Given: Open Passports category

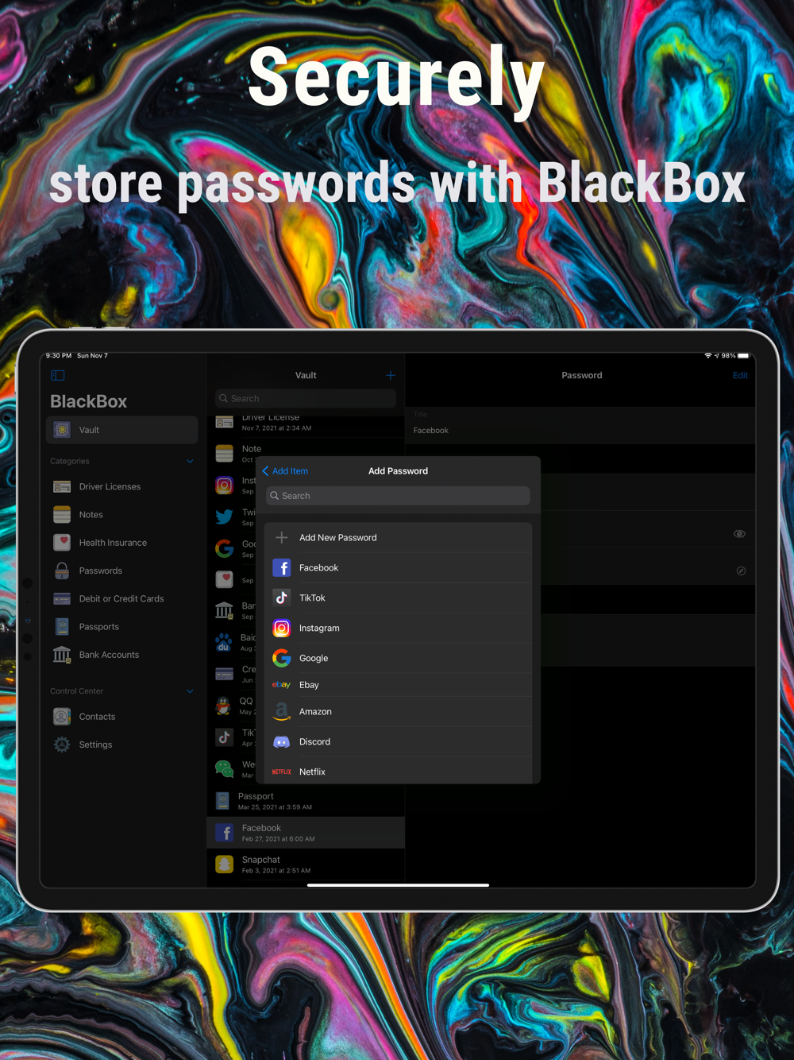Looking at the screenshot, I should click(x=122, y=626).
